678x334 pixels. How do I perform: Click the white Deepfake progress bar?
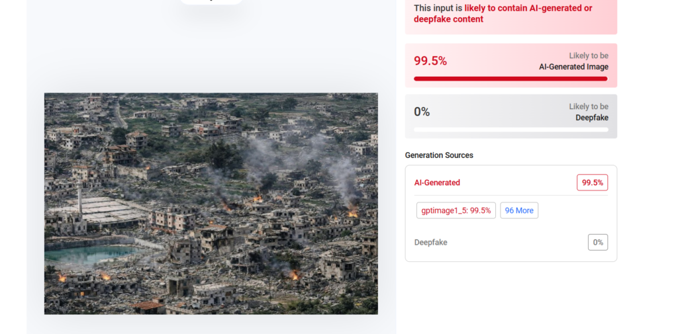[x=510, y=130]
